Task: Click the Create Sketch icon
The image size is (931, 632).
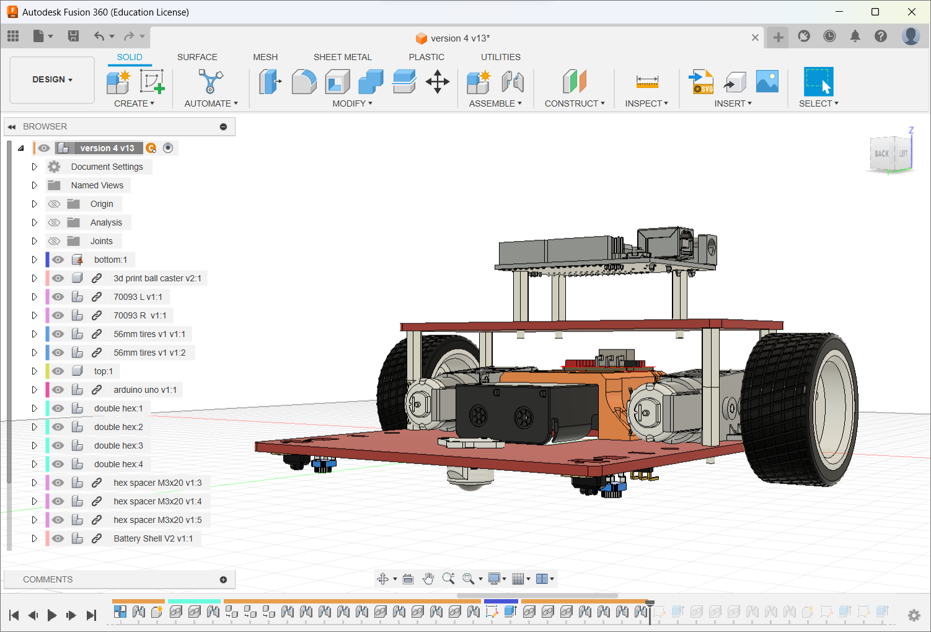Action: [152, 82]
